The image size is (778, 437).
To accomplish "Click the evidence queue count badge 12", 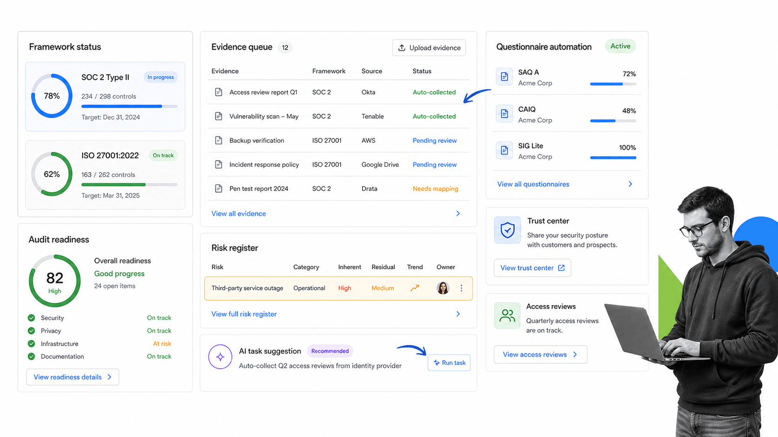I will click(285, 47).
